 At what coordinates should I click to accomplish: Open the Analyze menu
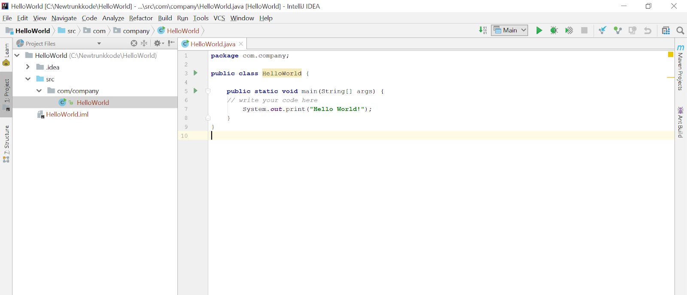coord(113,18)
